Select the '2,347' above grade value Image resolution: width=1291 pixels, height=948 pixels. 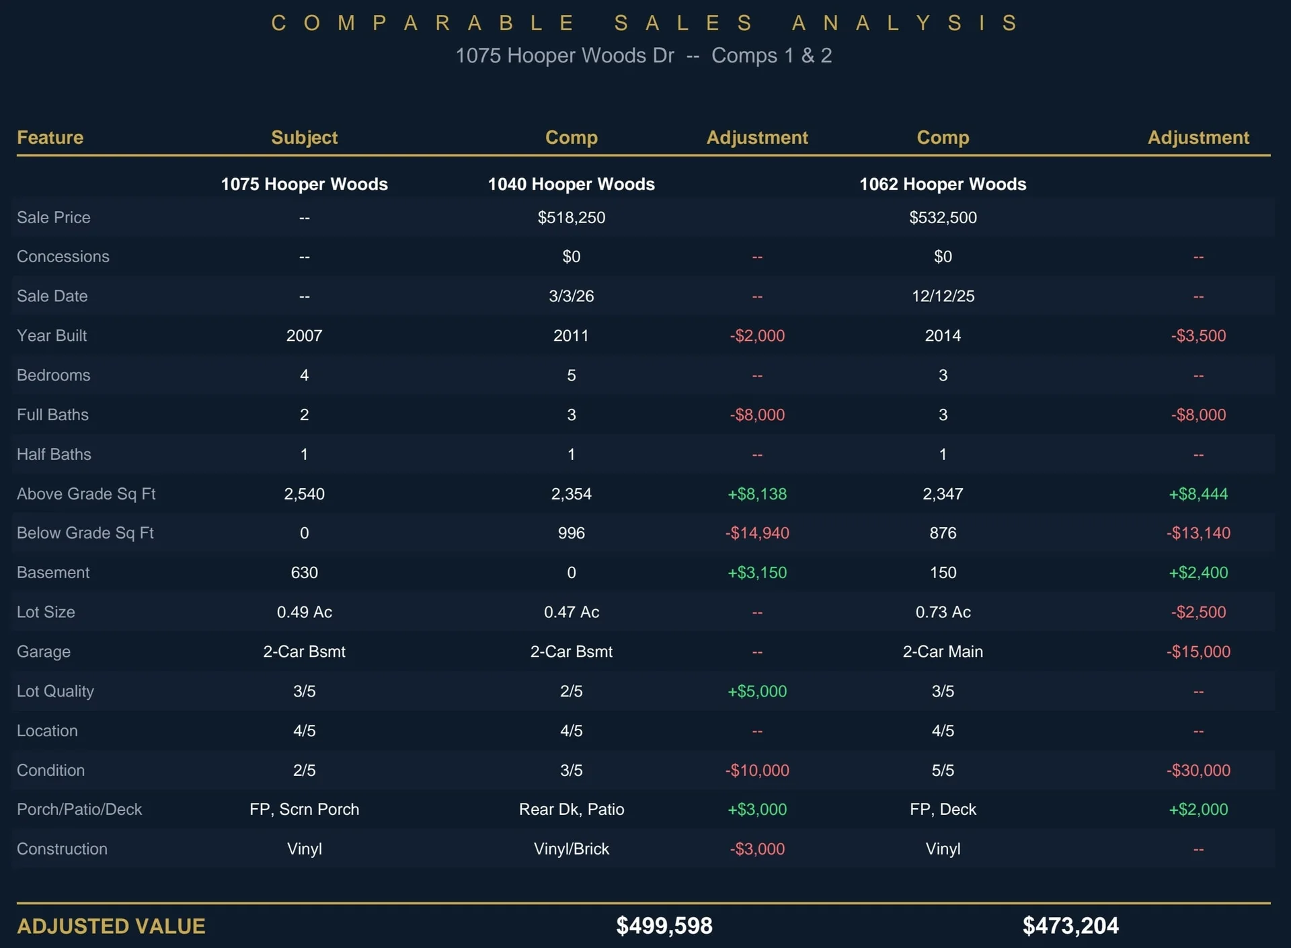pos(943,493)
